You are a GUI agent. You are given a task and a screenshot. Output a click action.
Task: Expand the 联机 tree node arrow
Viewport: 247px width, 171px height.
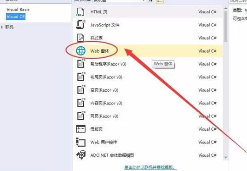click(x=2, y=27)
